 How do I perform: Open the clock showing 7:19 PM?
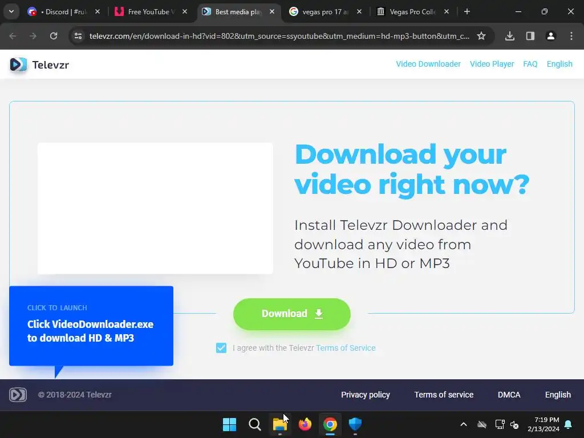pyautogui.click(x=544, y=424)
